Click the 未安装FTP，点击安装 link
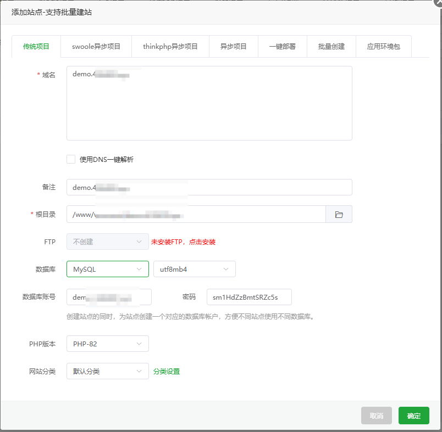 [x=183, y=242]
